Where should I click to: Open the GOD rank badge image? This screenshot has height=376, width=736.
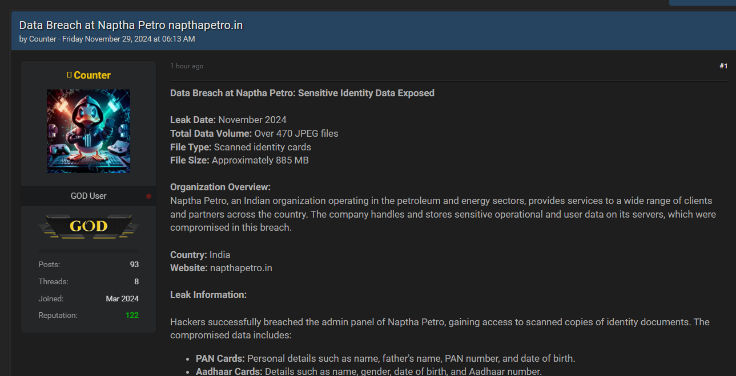coord(89,227)
